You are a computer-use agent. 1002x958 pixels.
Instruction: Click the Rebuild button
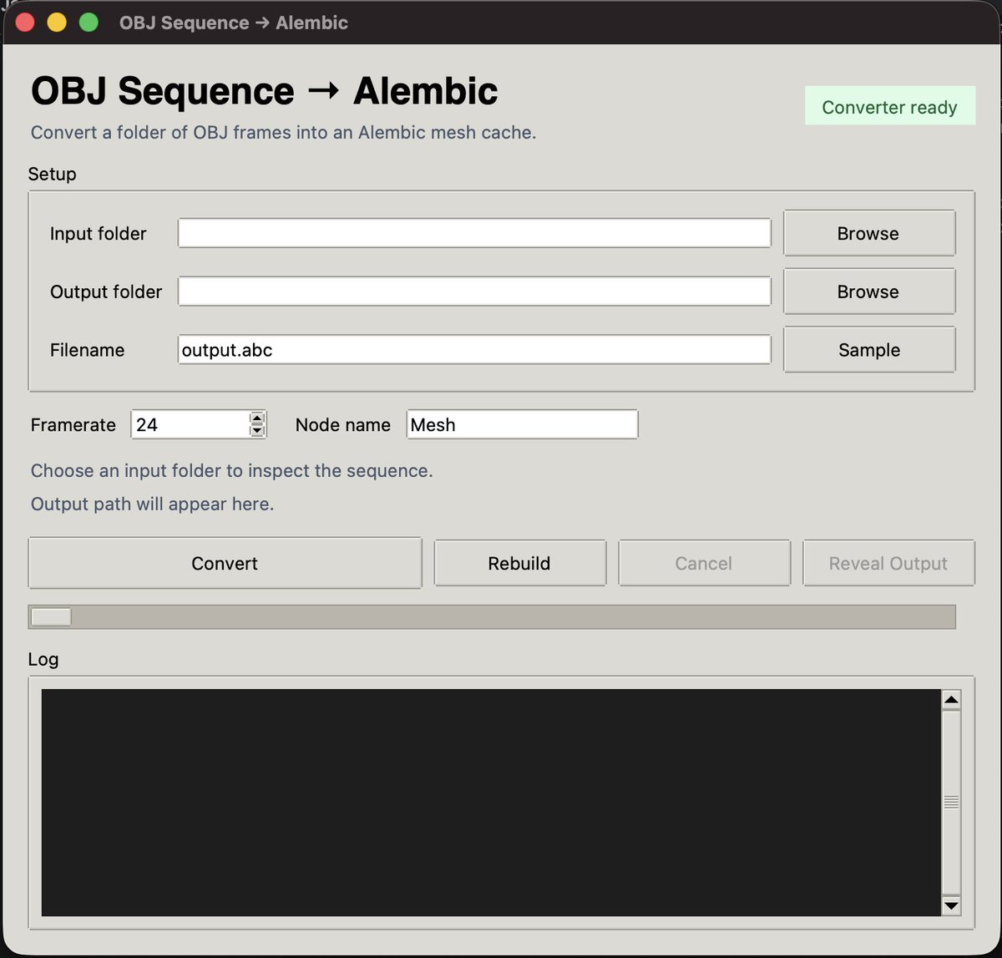tap(519, 564)
